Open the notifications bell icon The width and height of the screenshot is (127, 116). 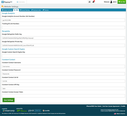(93, 2)
